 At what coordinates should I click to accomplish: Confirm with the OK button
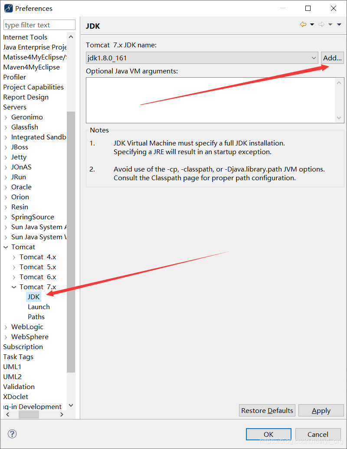pos(268,434)
